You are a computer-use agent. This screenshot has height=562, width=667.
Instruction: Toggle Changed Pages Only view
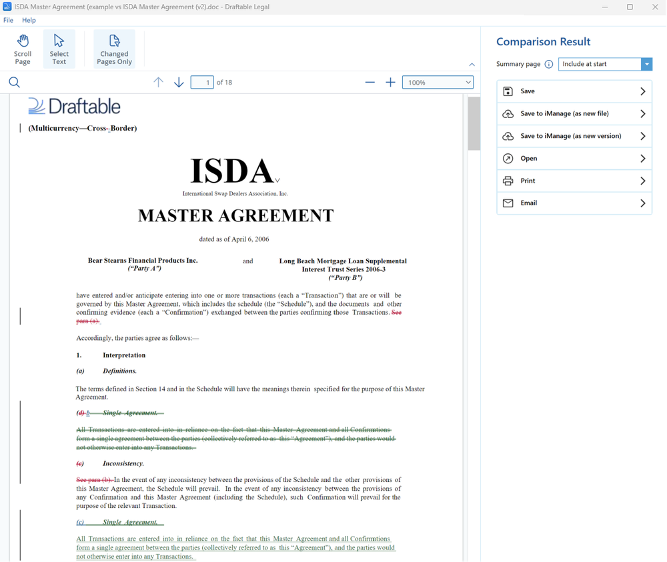pos(115,49)
